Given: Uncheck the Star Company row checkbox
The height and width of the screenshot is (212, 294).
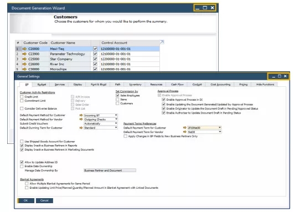Looking at the screenshot, I should coord(95,59).
